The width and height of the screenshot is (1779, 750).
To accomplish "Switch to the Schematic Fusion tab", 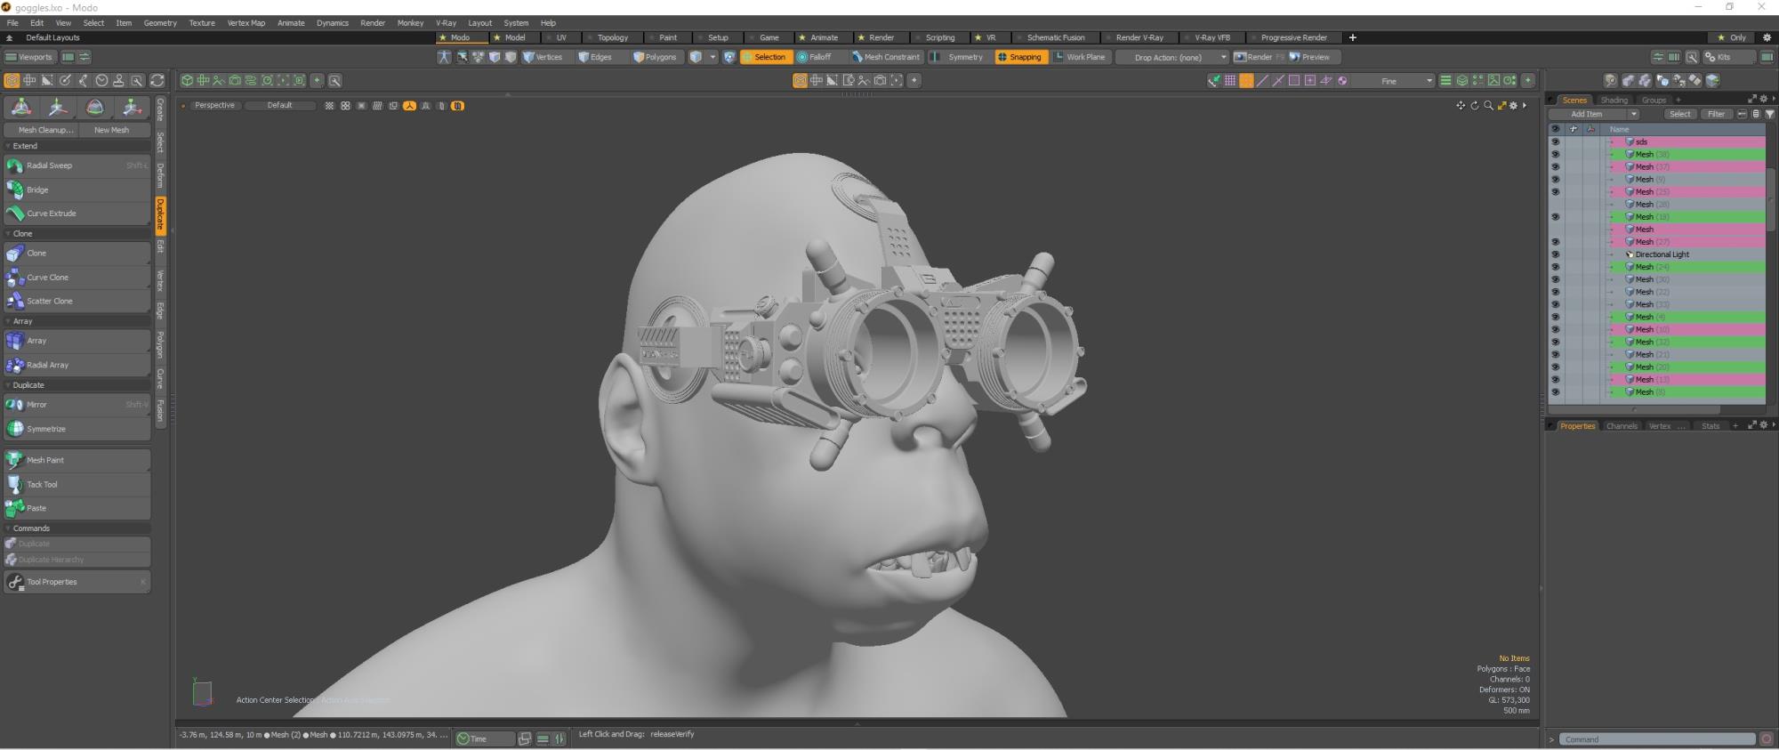I will coord(1055,37).
